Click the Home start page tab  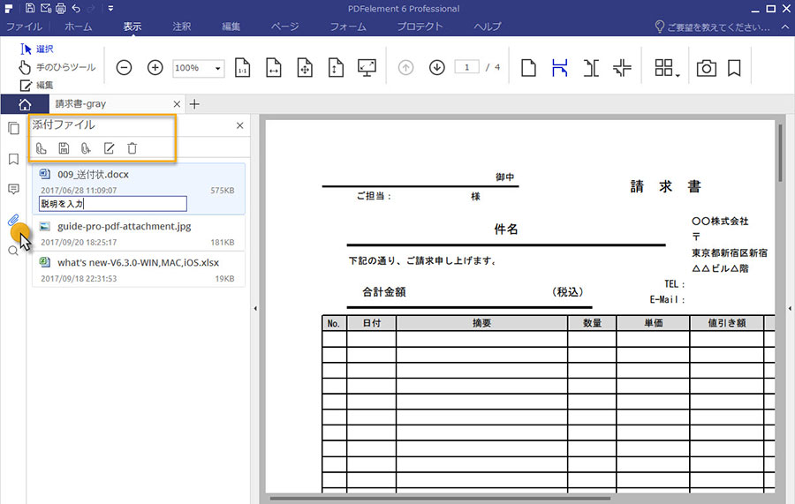tap(25, 104)
